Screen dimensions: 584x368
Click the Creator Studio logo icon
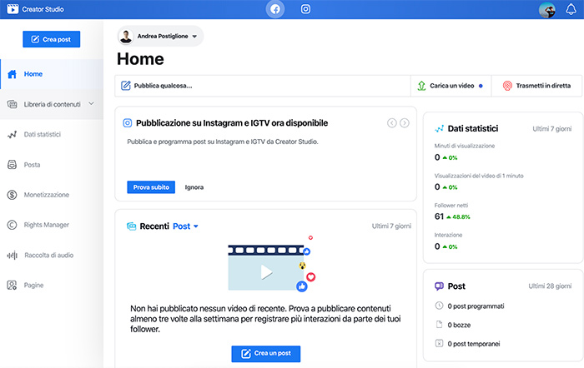13,9
